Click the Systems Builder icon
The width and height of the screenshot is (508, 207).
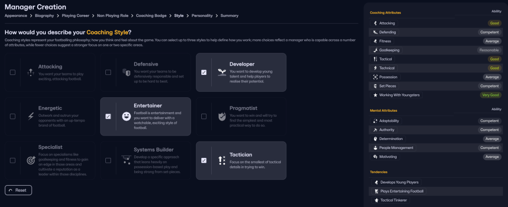126,160
